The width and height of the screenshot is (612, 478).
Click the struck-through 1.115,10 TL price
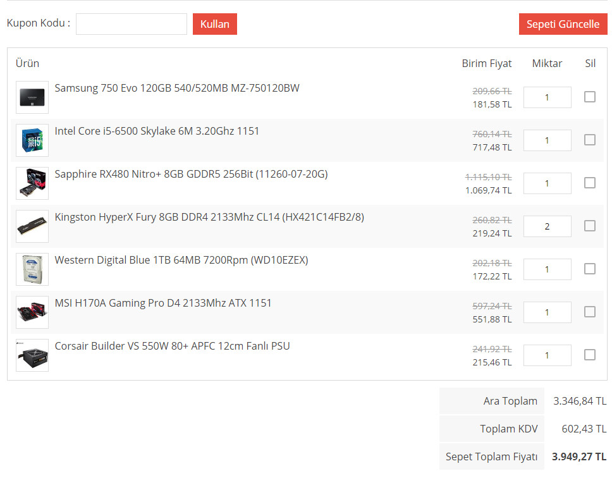pos(489,177)
